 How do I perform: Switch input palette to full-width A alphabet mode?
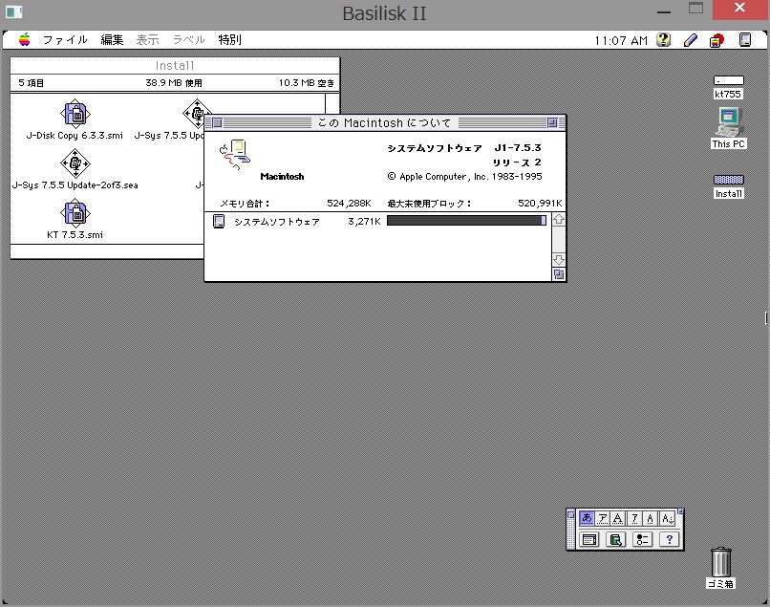[x=618, y=518]
